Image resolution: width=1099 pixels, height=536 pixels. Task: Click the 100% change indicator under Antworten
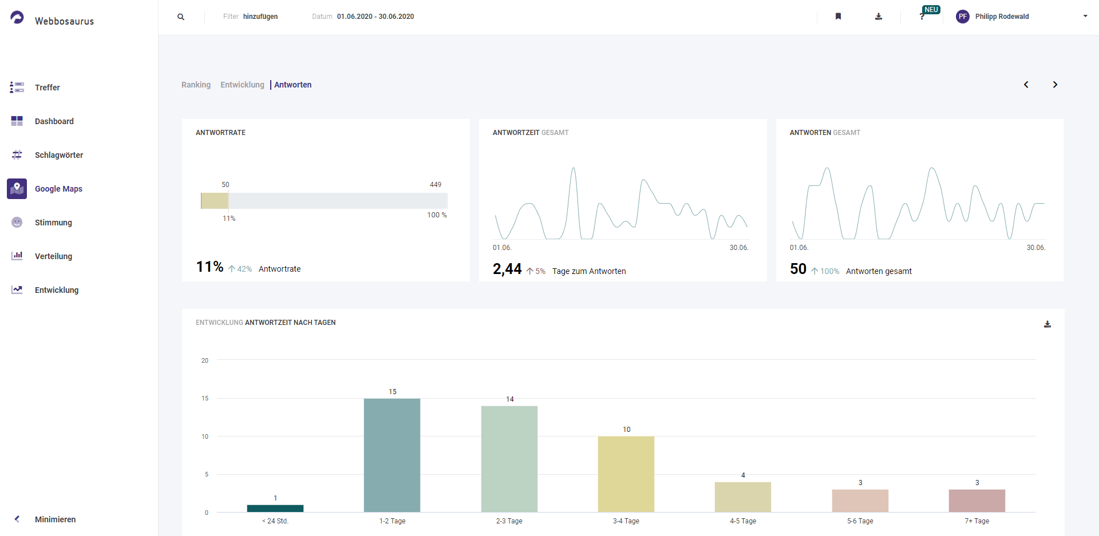coord(825,271)
